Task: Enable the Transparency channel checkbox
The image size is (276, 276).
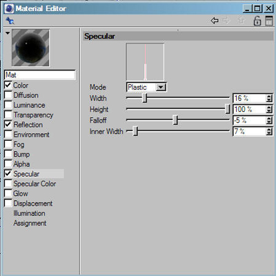Action: [x=8, y=115]
